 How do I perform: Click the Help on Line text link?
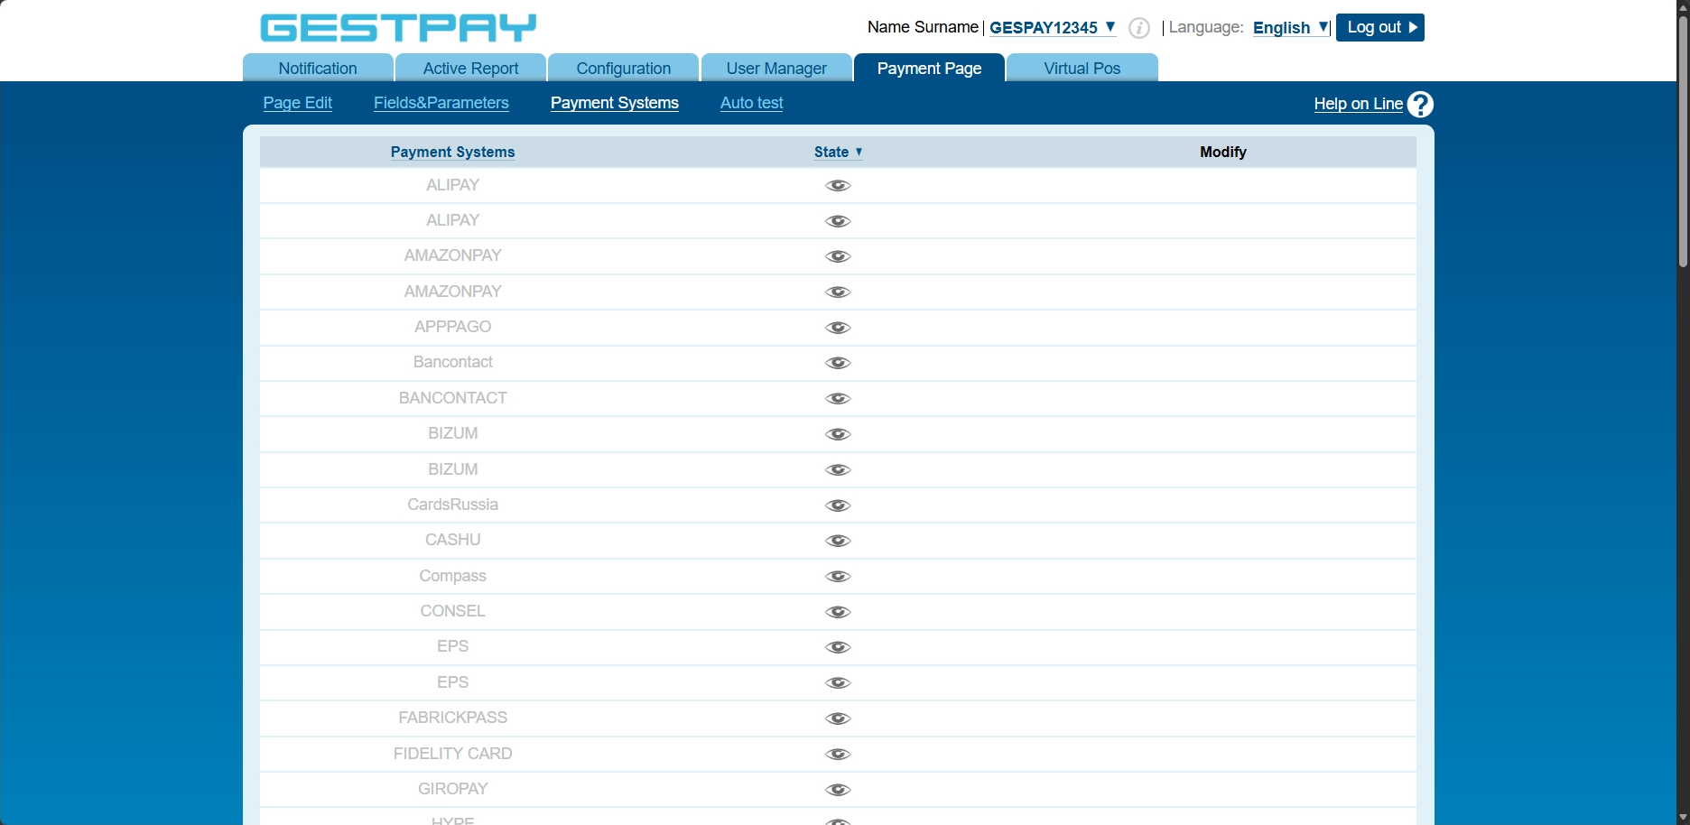click(1358, 104)
